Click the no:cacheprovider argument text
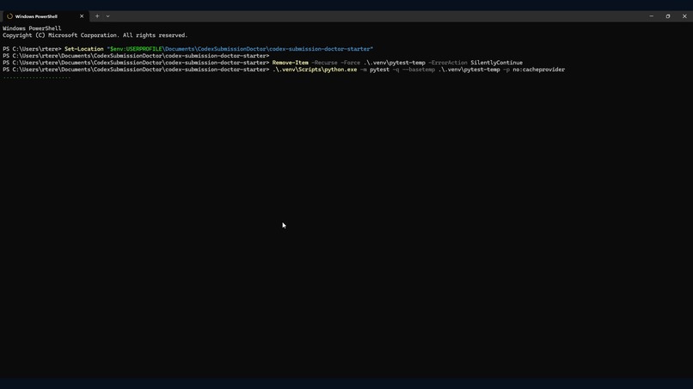Image resolution: width=693 pixels, height=389 pixels. (539, 70)
